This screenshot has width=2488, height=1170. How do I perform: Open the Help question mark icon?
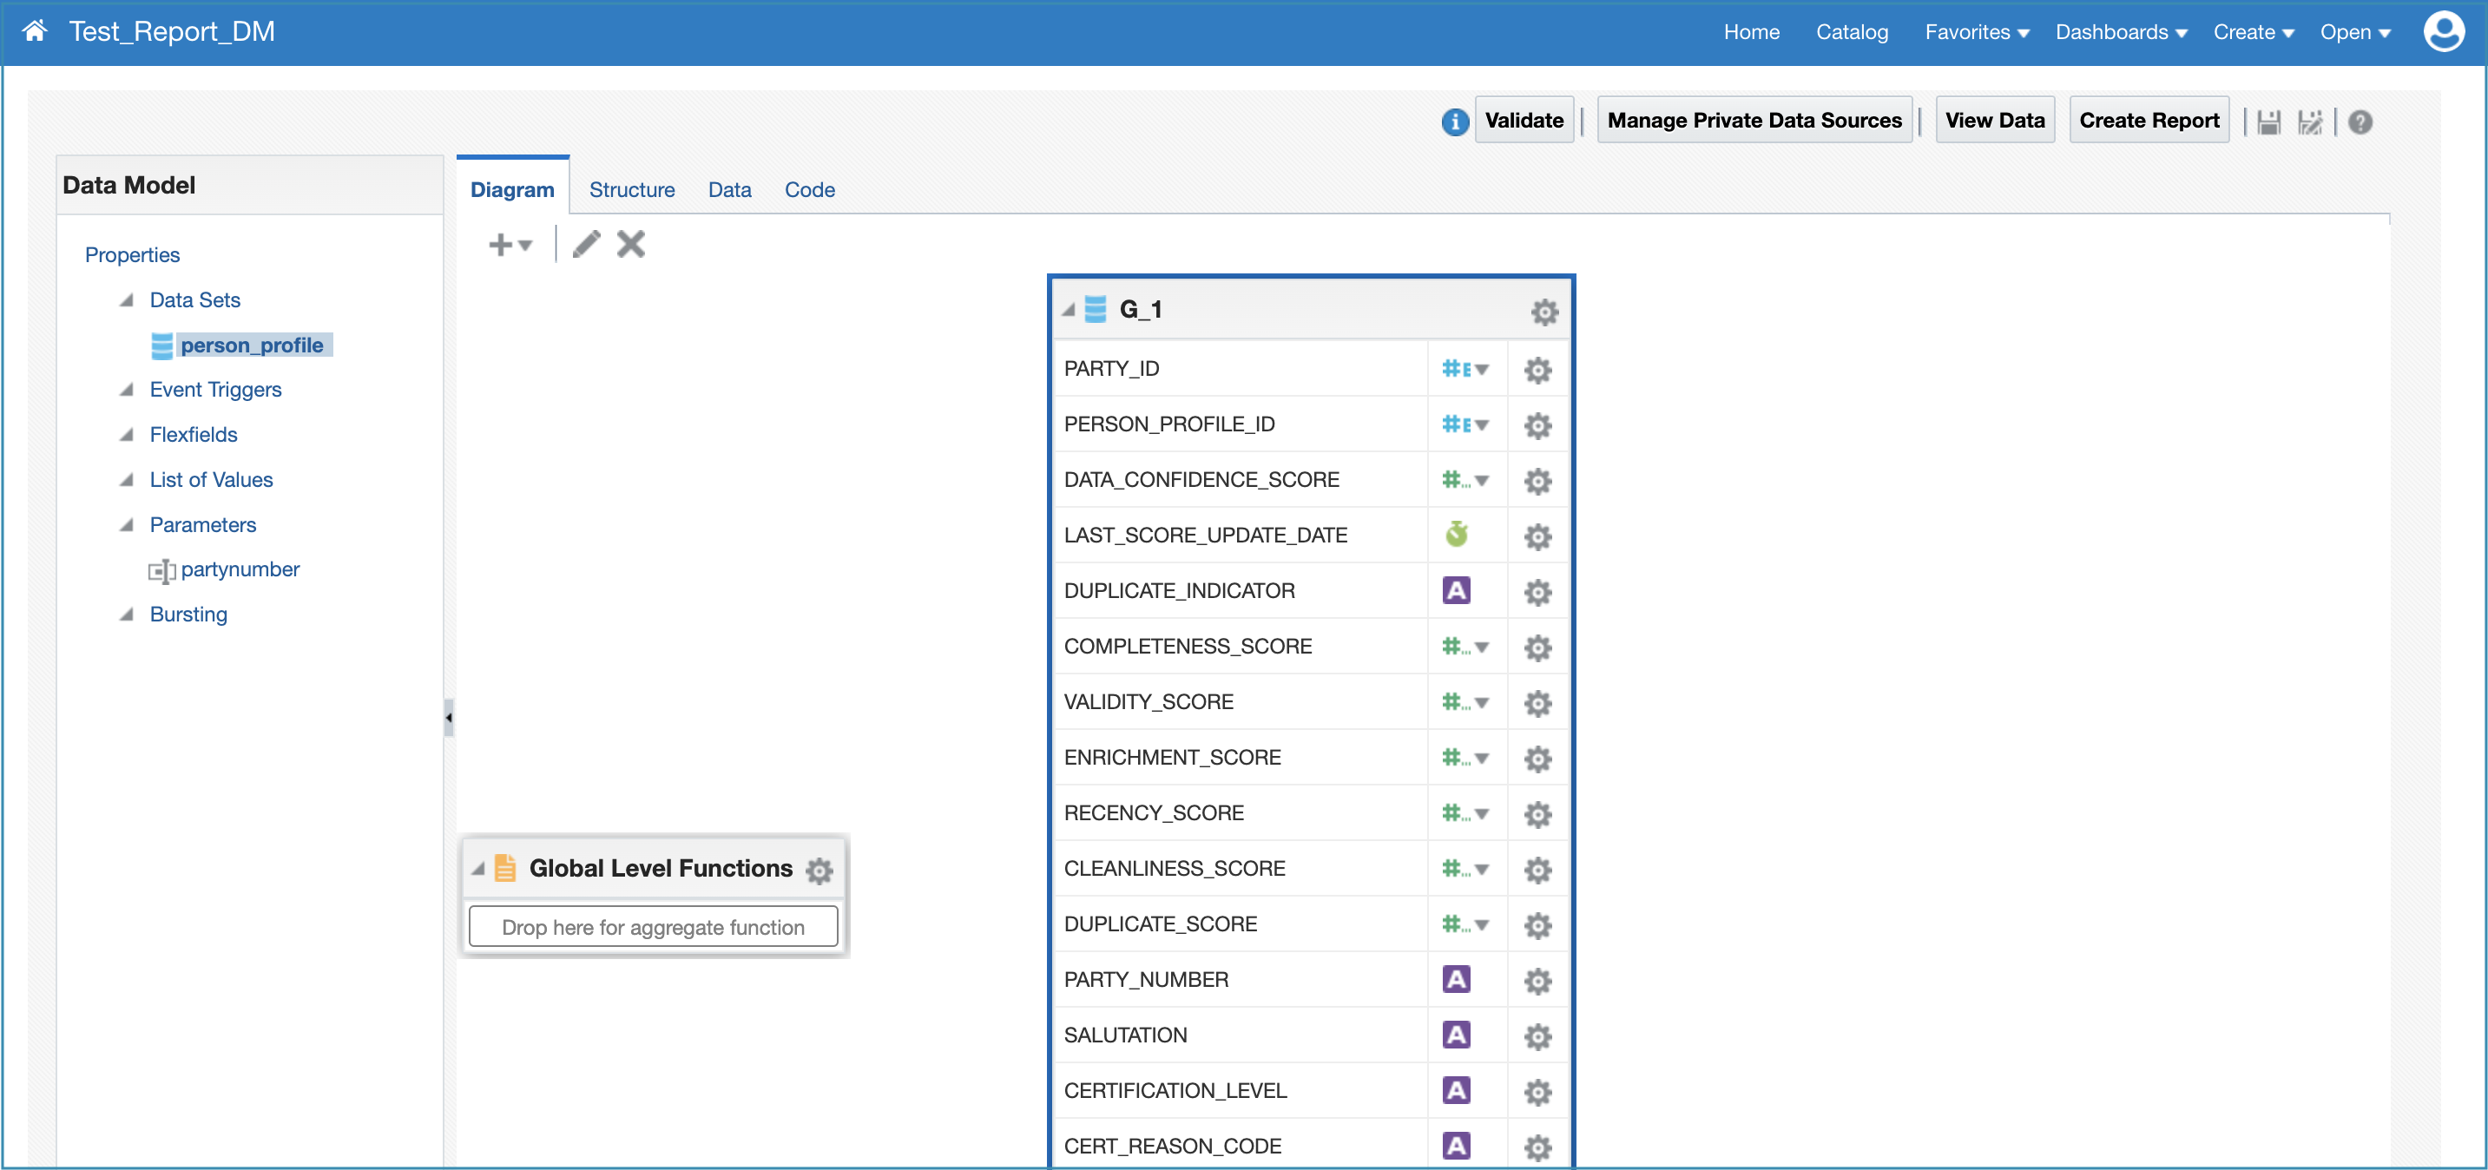[x=2360, y=122]
